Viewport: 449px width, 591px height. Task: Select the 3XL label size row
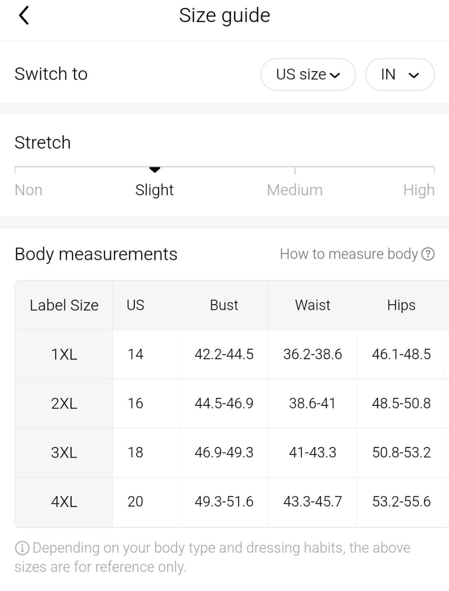(x=232, y=452)
